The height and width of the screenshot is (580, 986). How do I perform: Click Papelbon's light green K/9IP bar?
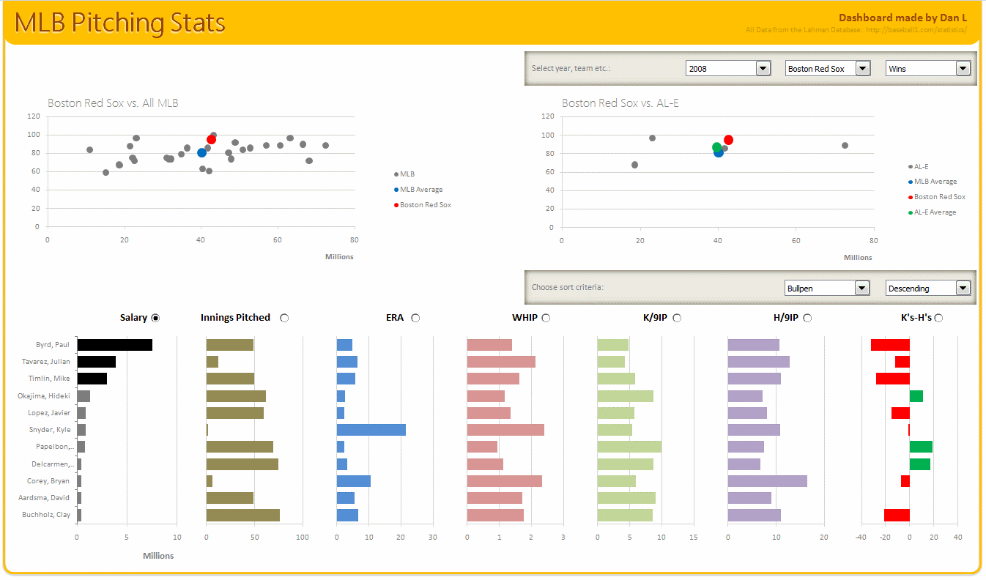pos(629,447)
